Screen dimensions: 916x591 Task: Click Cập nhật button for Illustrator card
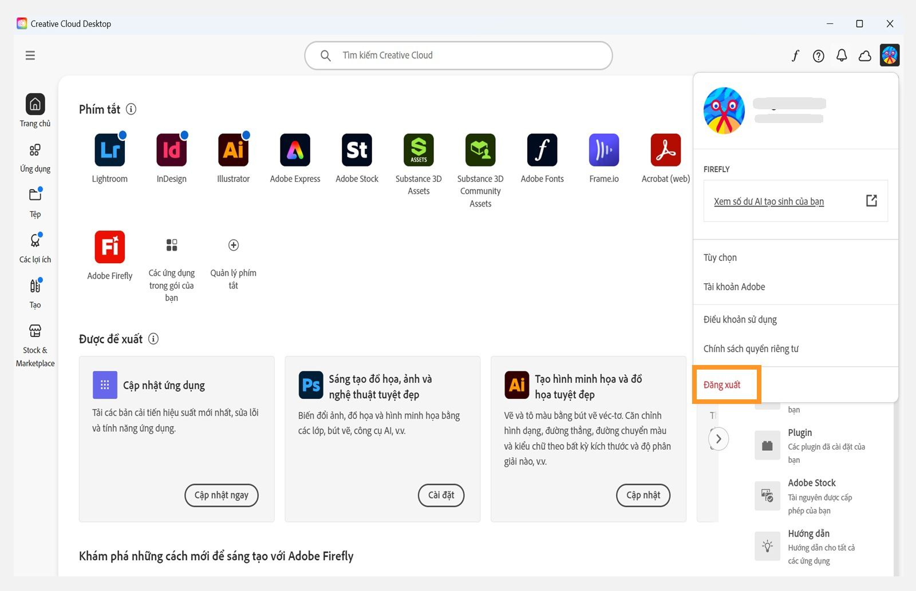click(643, 495)
